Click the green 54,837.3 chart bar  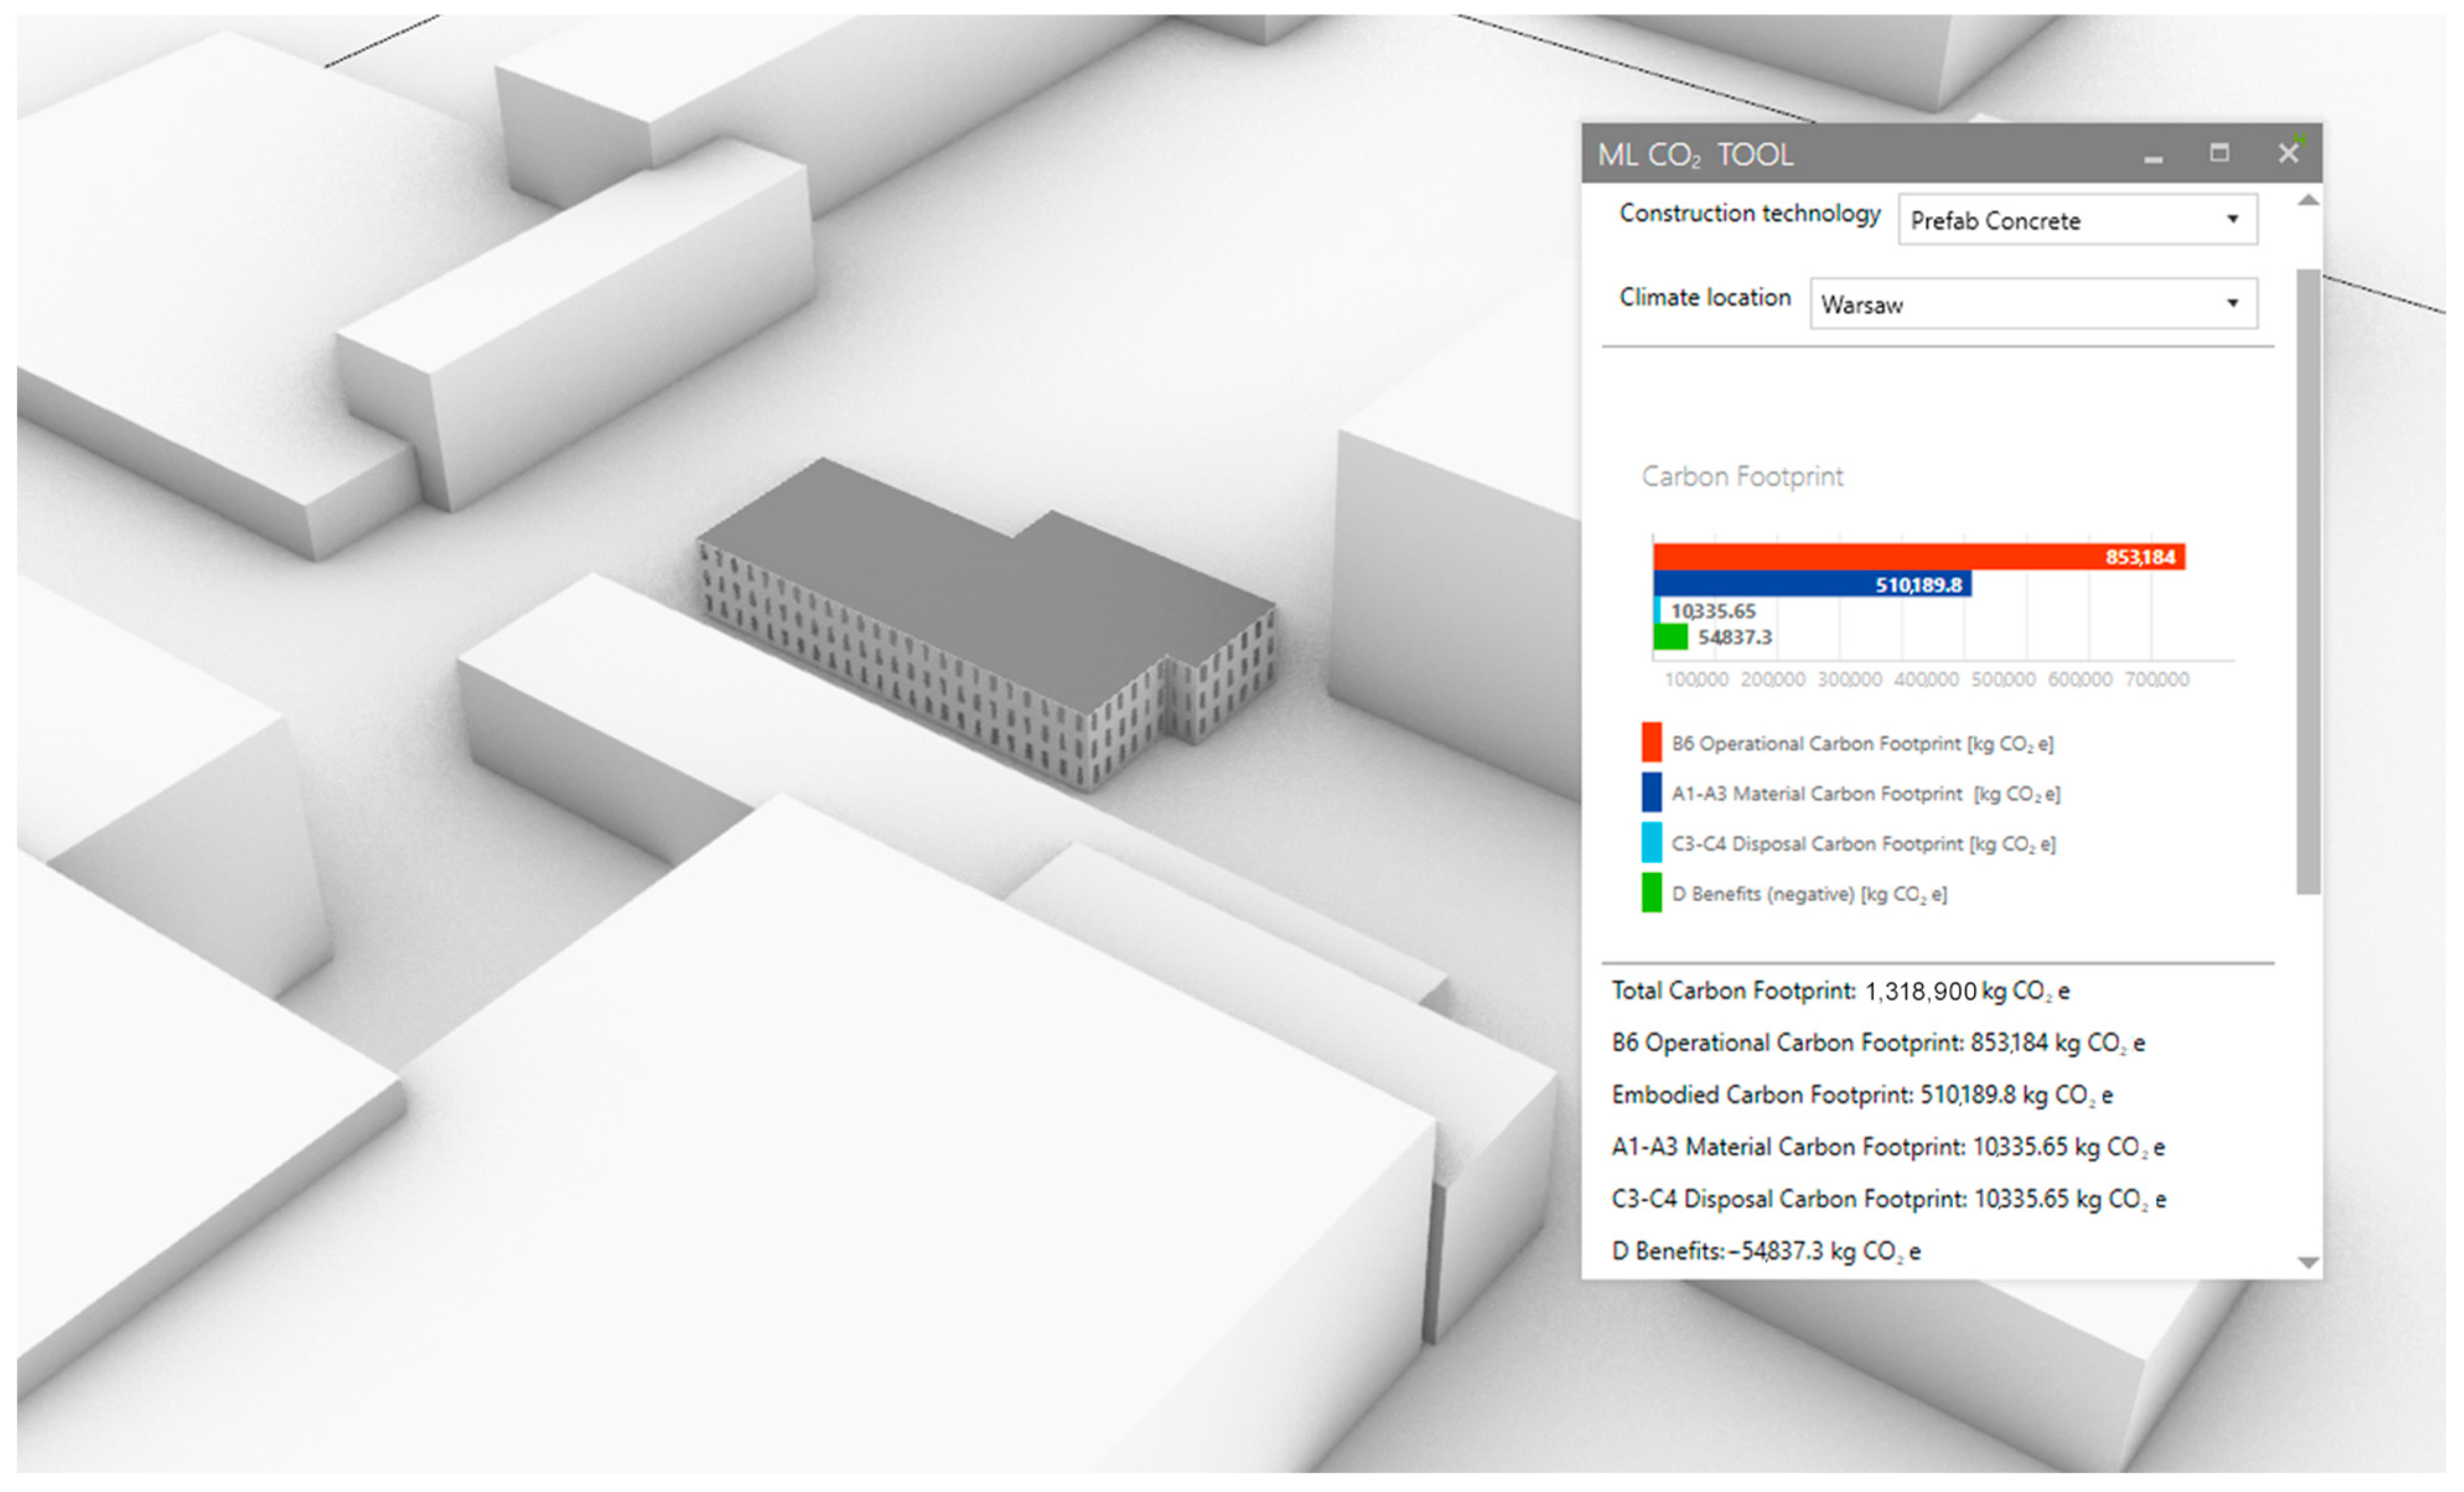click(x=1670, y=637)
